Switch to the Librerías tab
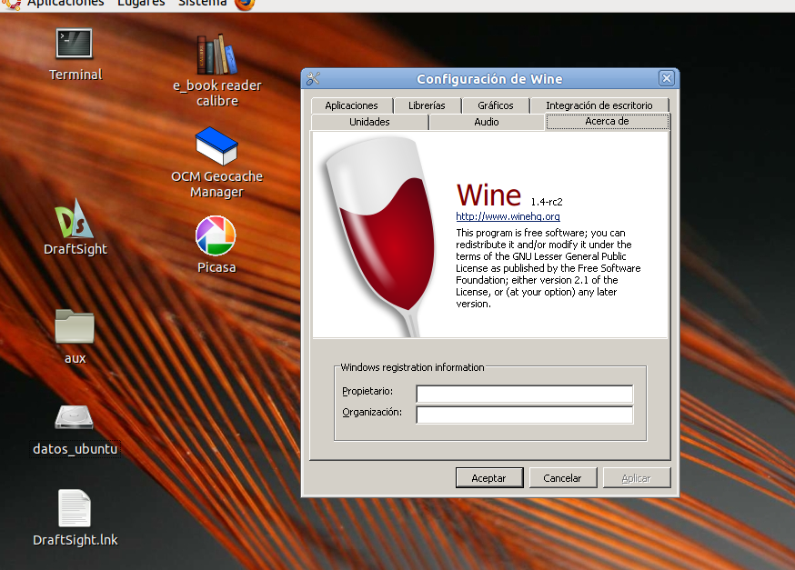This screenshot has height=570, width=795. coord(427,105)
